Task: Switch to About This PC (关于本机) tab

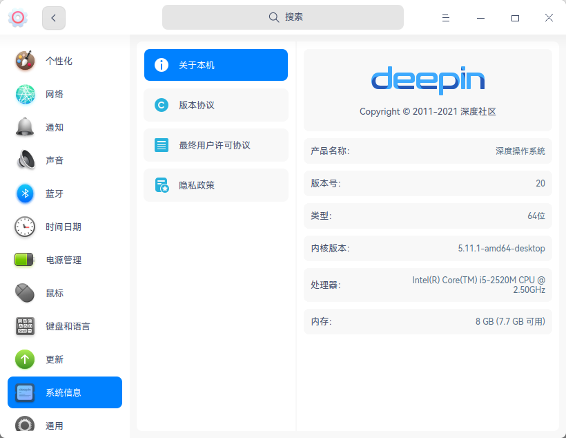Action: point(215,65)
